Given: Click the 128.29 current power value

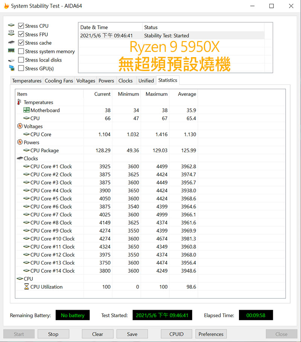Looking at the screenshot, I should click(x=103, y=150).
